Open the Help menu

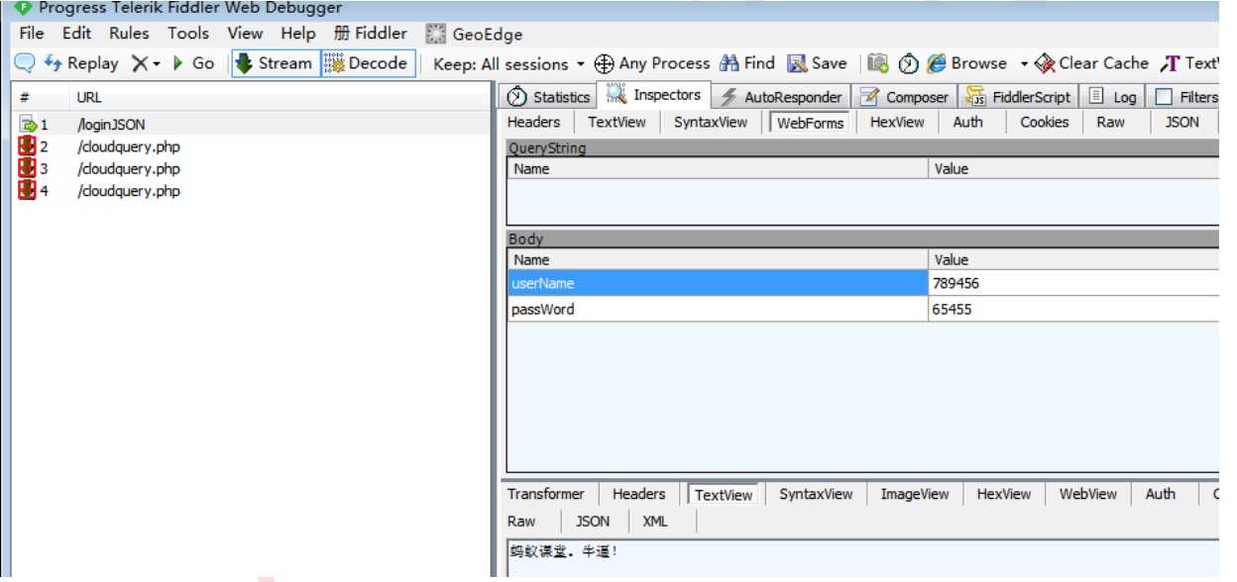[x=297, y=34]
